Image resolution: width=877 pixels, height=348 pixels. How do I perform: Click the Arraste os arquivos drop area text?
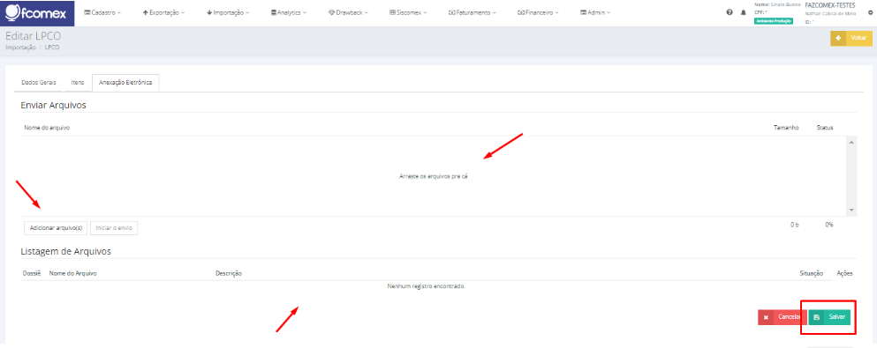click(433, 175)
